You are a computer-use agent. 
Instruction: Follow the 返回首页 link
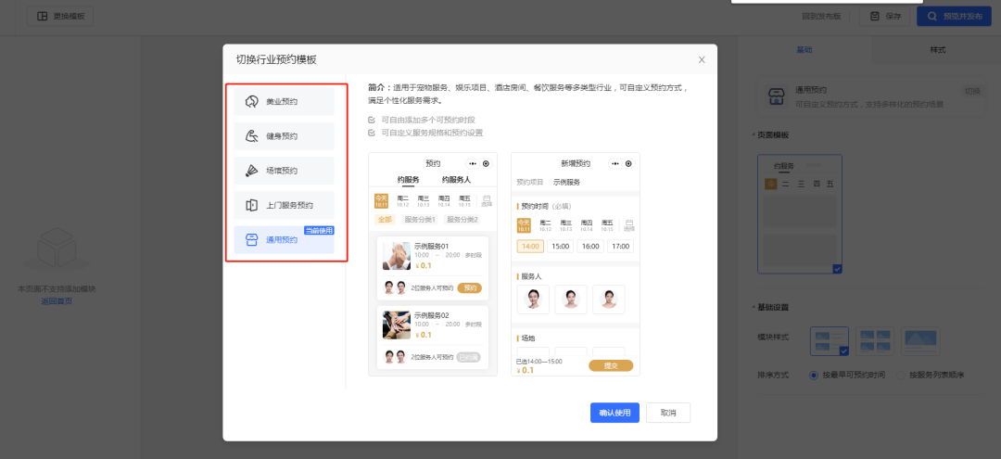click(x=57, y=301)
